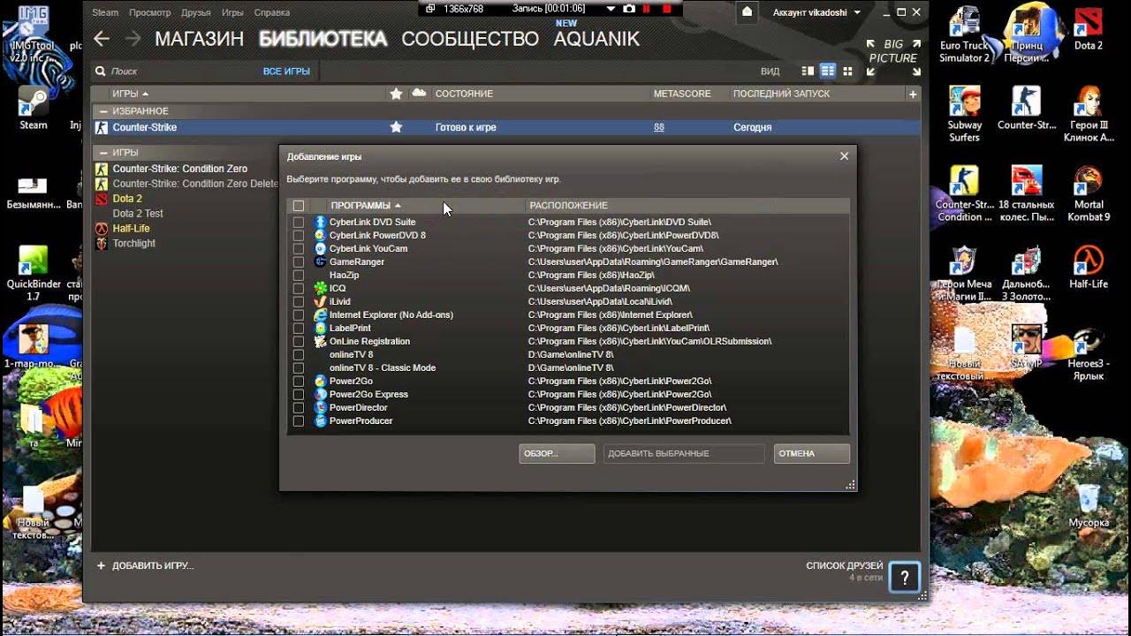Check the PowerProducer checkbox
The image size is (1131, 636).
(x=299, y=420)
